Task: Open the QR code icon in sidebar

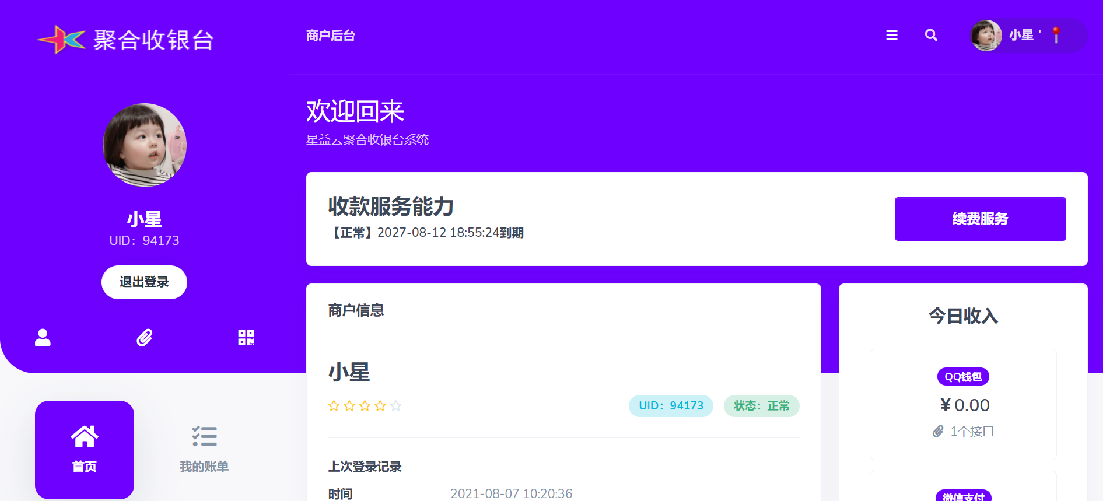Action: point(246,338)
